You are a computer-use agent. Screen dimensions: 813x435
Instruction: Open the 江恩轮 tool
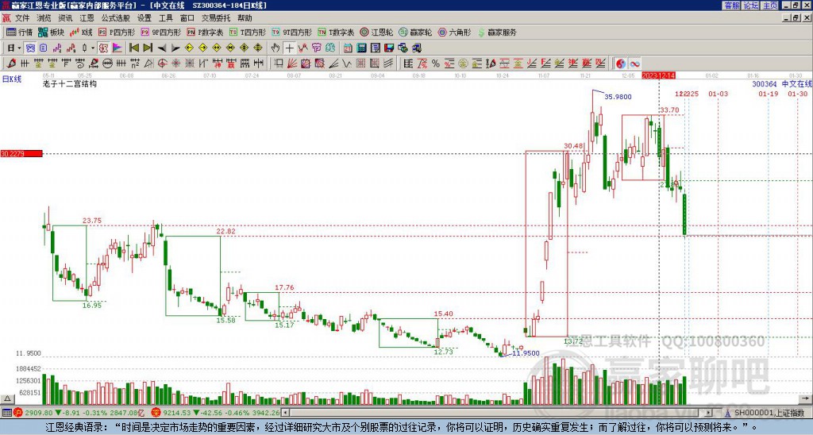376,32
